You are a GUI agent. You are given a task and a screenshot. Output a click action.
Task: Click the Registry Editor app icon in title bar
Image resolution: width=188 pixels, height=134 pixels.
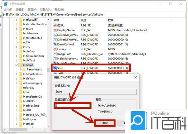point(6,4)
